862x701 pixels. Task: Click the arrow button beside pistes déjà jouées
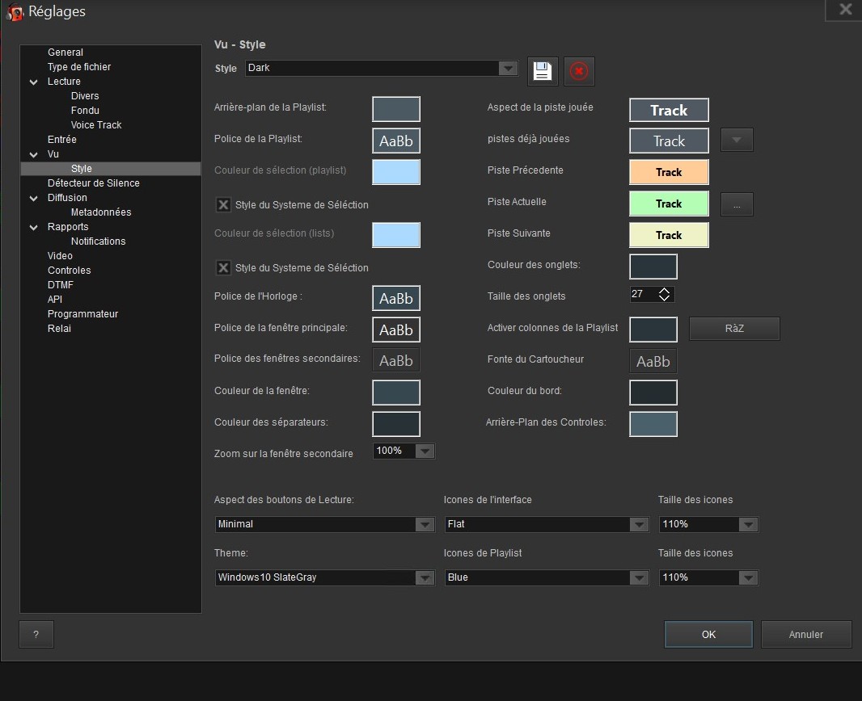click(x=737, y=140)
